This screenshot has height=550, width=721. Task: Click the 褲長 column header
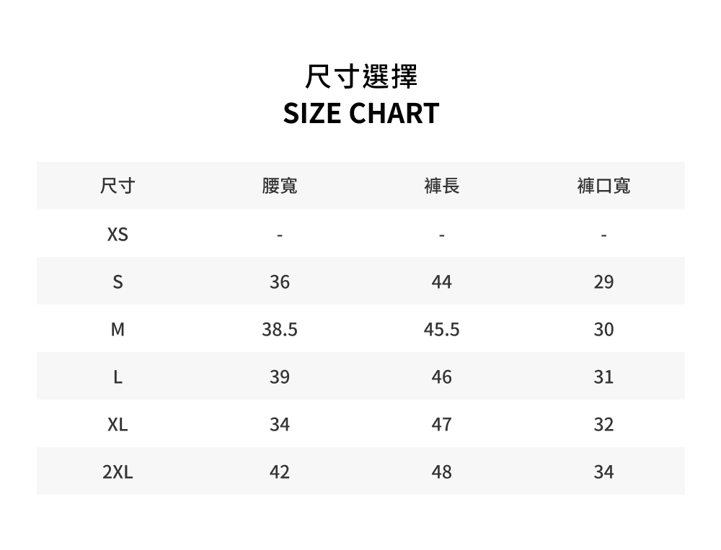(441, 186)
